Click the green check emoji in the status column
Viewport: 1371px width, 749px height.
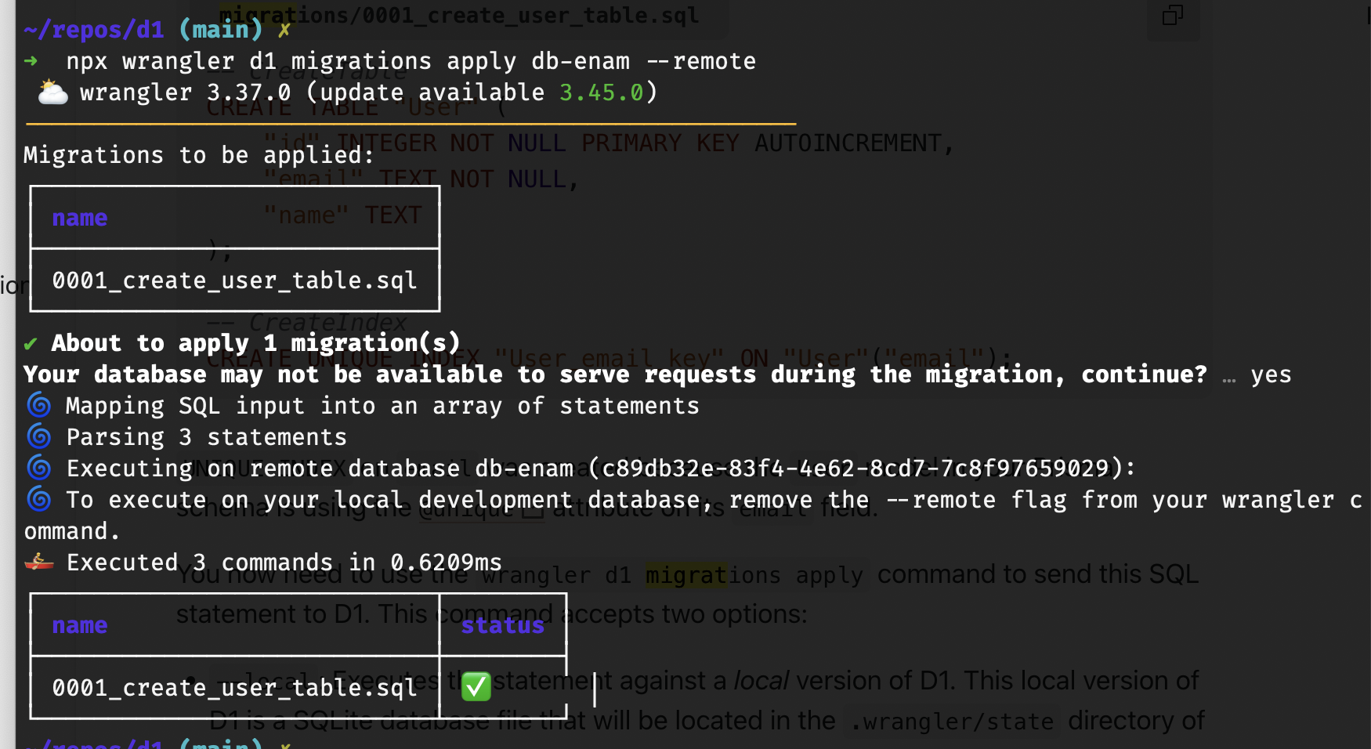tap(476, 687)
